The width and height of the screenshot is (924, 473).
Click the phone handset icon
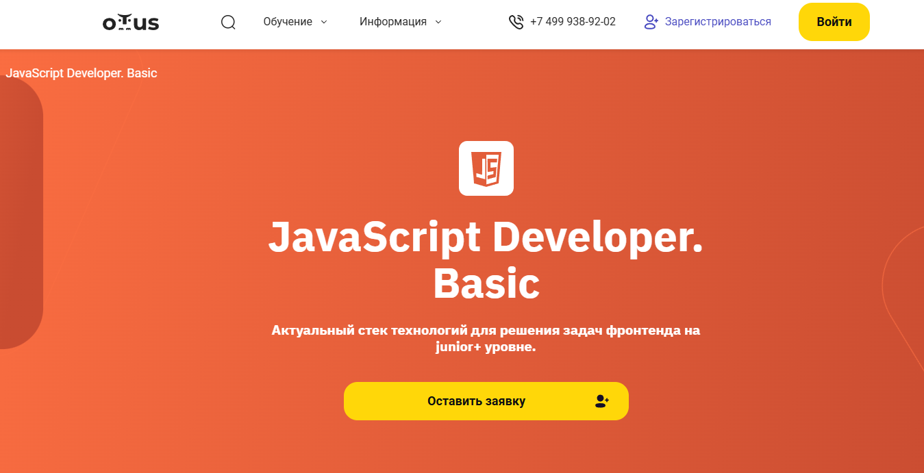click(516, 22)
